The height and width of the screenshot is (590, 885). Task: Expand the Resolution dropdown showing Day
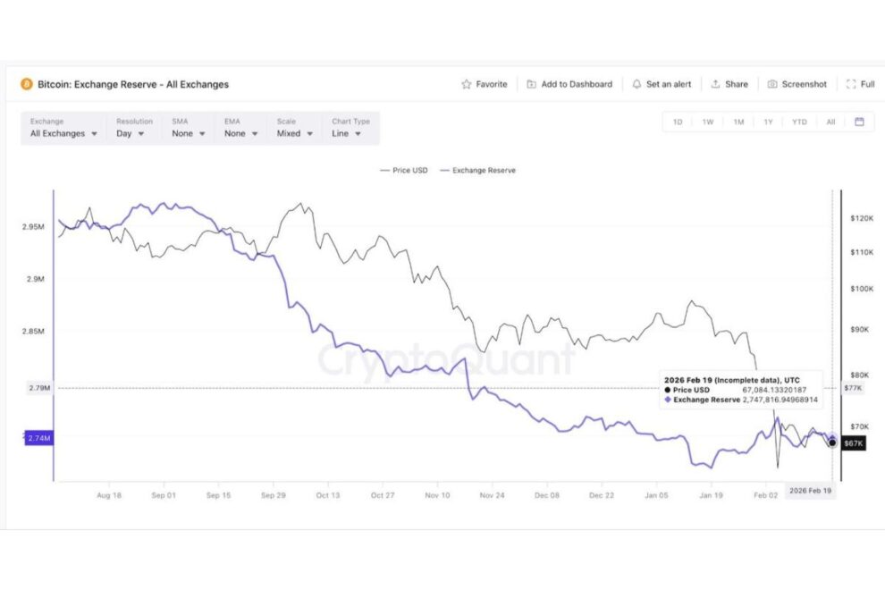point(131,132)
